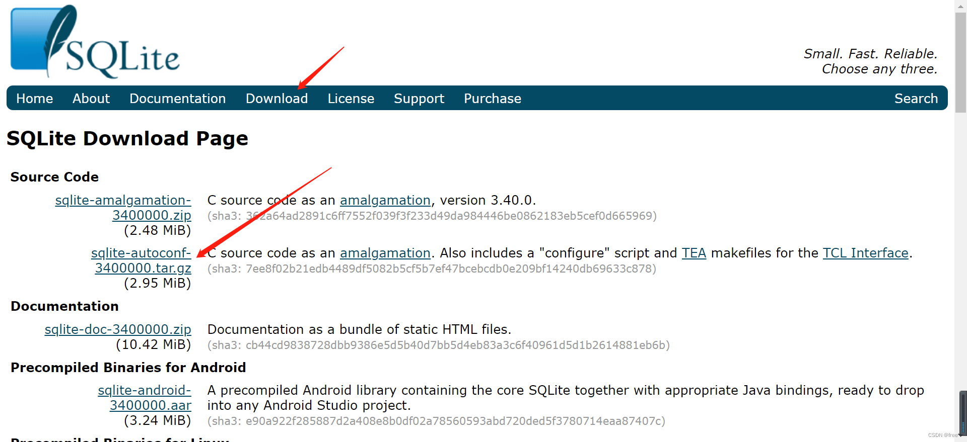Click the Search link in navbar
This screenshot has height=442, width=967.
pos(916,99)
